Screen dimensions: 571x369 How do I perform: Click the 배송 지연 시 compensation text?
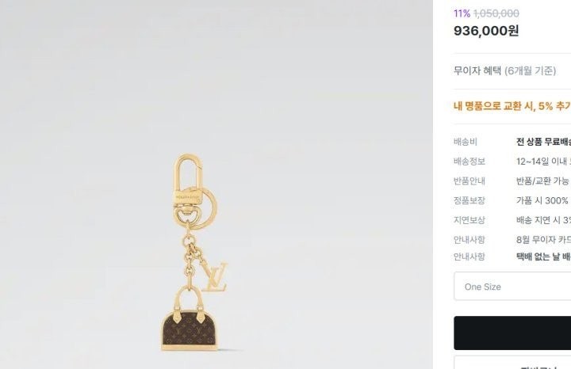(x=543, y=220)
